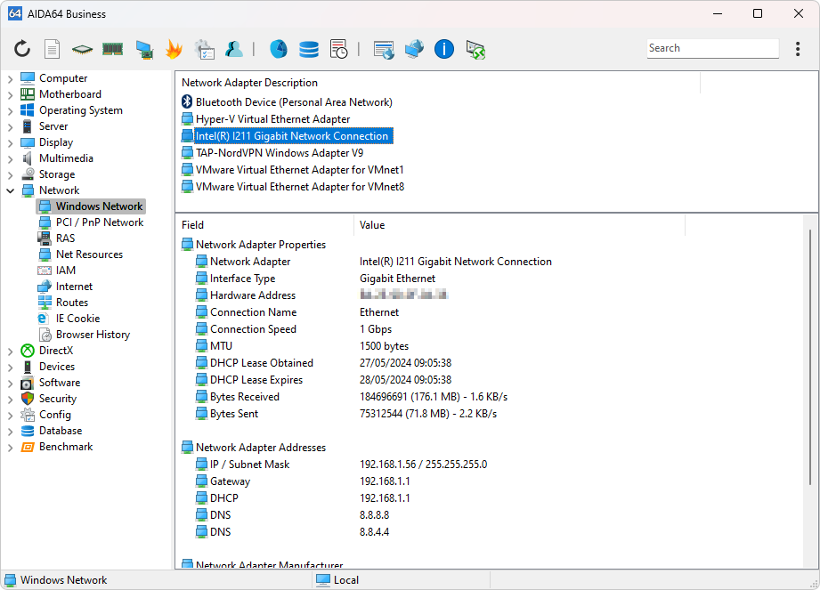
Task: Select PCI / PnP Network in tree
Action: point(99,222)
